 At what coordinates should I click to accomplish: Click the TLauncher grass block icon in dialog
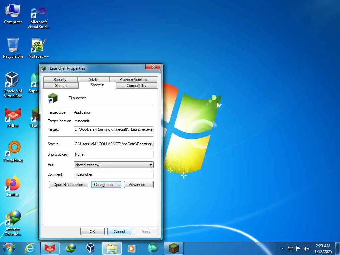53,98
